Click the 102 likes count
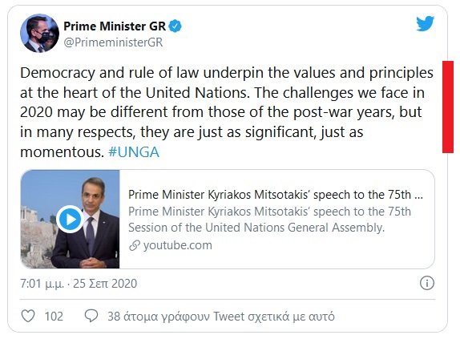 (54, 317)
